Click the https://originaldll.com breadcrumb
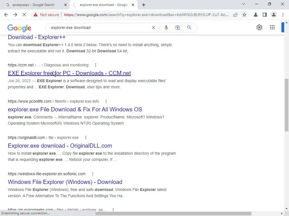This screenshot has width=289, height=216. [x=26, y=138]
